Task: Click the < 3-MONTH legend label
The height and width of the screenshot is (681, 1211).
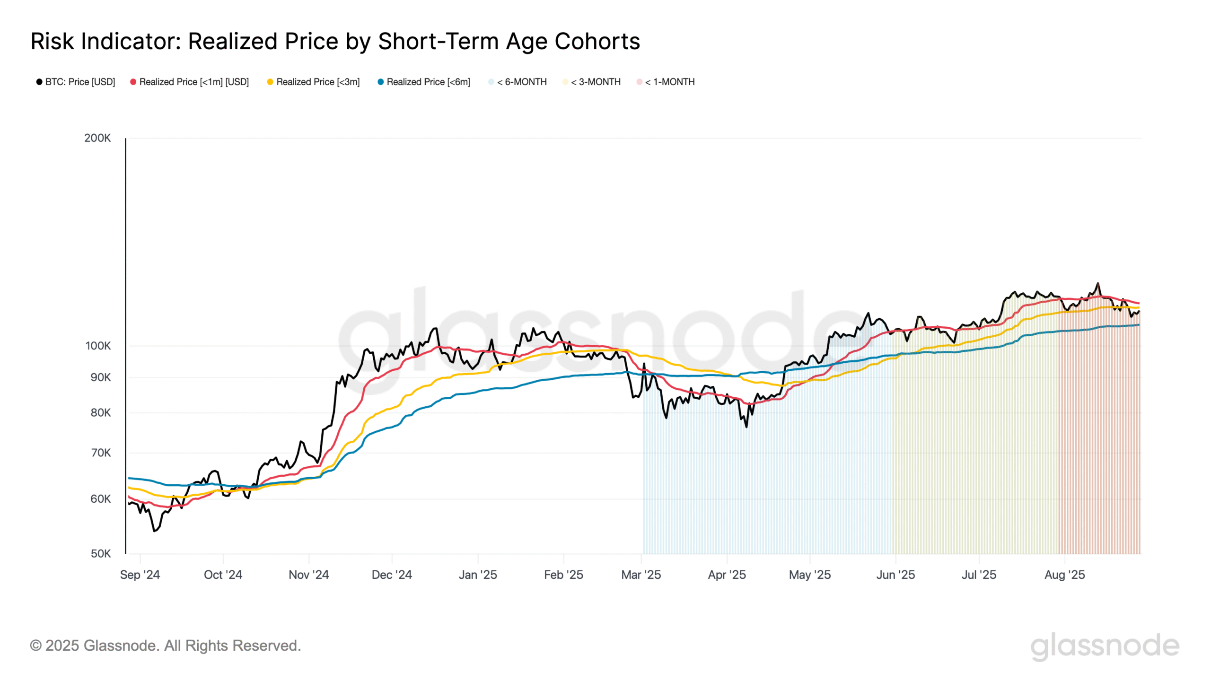Action: tap(596, 82)
